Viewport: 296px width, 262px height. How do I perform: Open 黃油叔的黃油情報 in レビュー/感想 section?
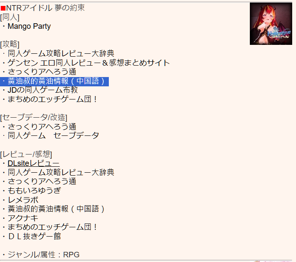pyautogui.click(x=56, y=209)
